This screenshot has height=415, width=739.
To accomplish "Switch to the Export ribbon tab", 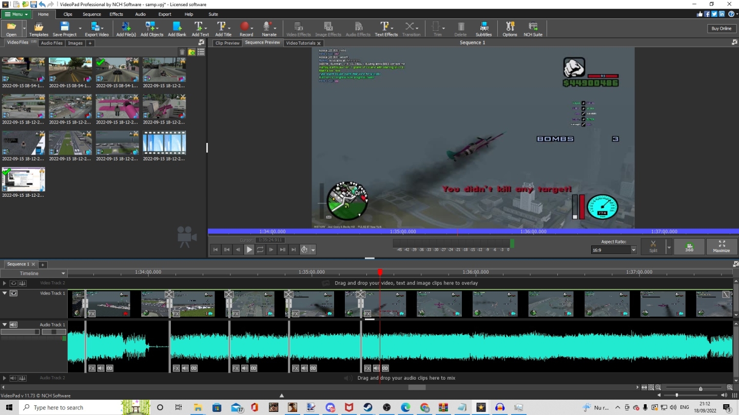I will [x=165, y=14].
